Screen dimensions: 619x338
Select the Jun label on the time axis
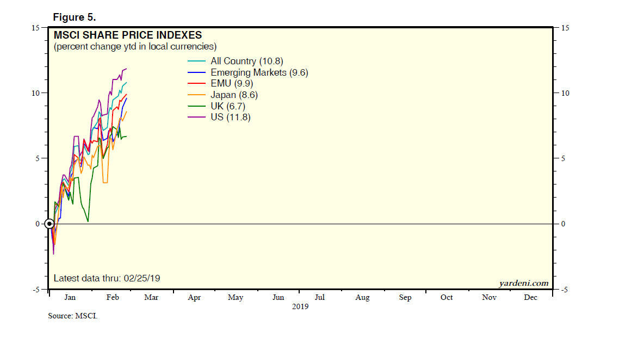pyautogui.click(x=278, y=298)
